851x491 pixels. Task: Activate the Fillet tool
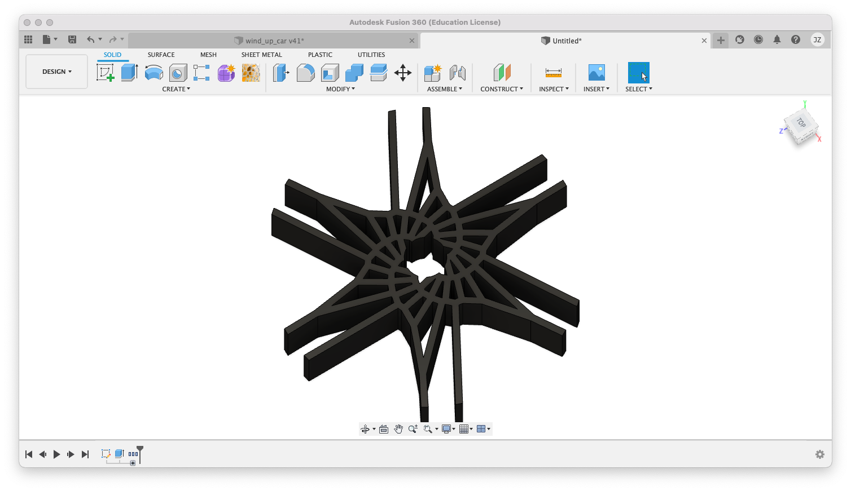305,72
